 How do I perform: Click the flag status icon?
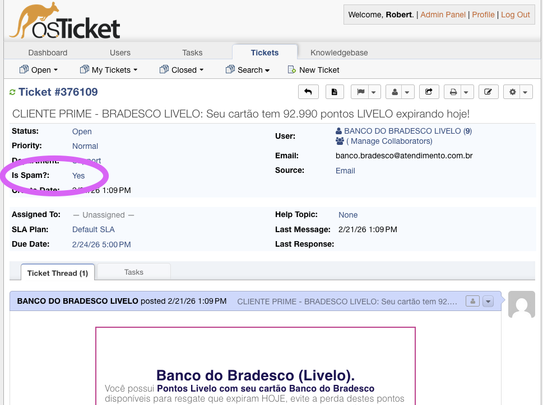pyautogui.click(x=360, y=92)
